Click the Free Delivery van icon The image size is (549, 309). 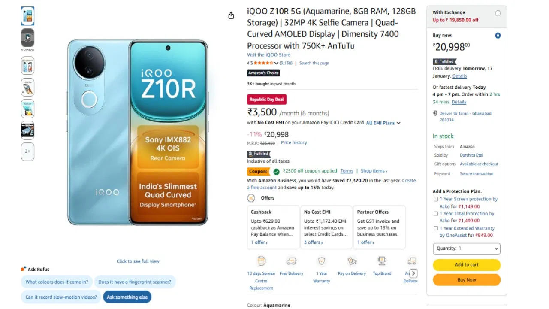292,261
